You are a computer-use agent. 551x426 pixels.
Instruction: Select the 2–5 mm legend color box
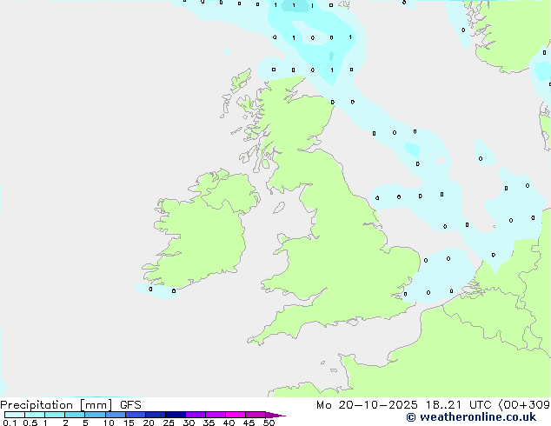tap(75, 415)
